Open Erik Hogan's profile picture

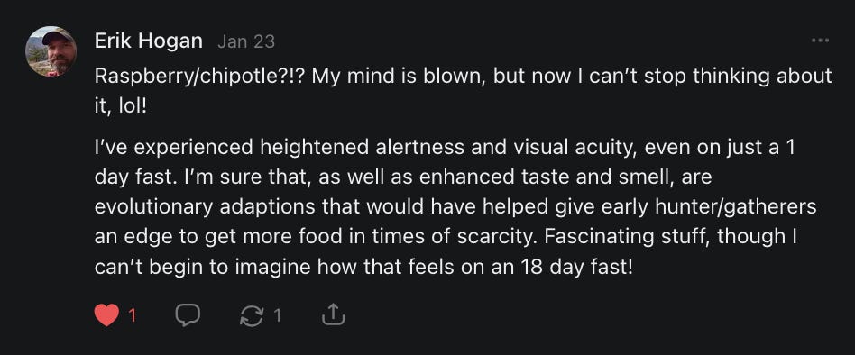(51, 51)
